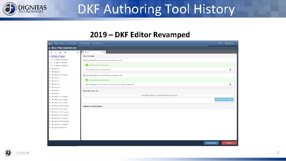
Task: Expand the Station 3 WP1 Location node
Action: tap(49, 106)
